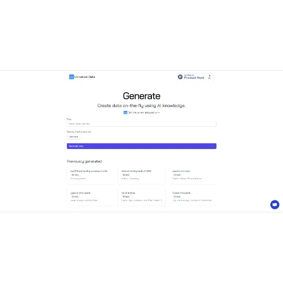Screen dimensions: 283x283
Task: Open the best performing funds of 2022 card
Action: coord(141,175)
